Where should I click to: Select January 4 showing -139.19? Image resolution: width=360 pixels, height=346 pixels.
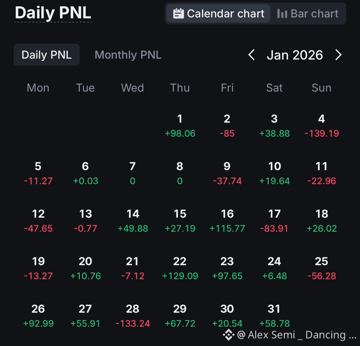click(322, 126)
